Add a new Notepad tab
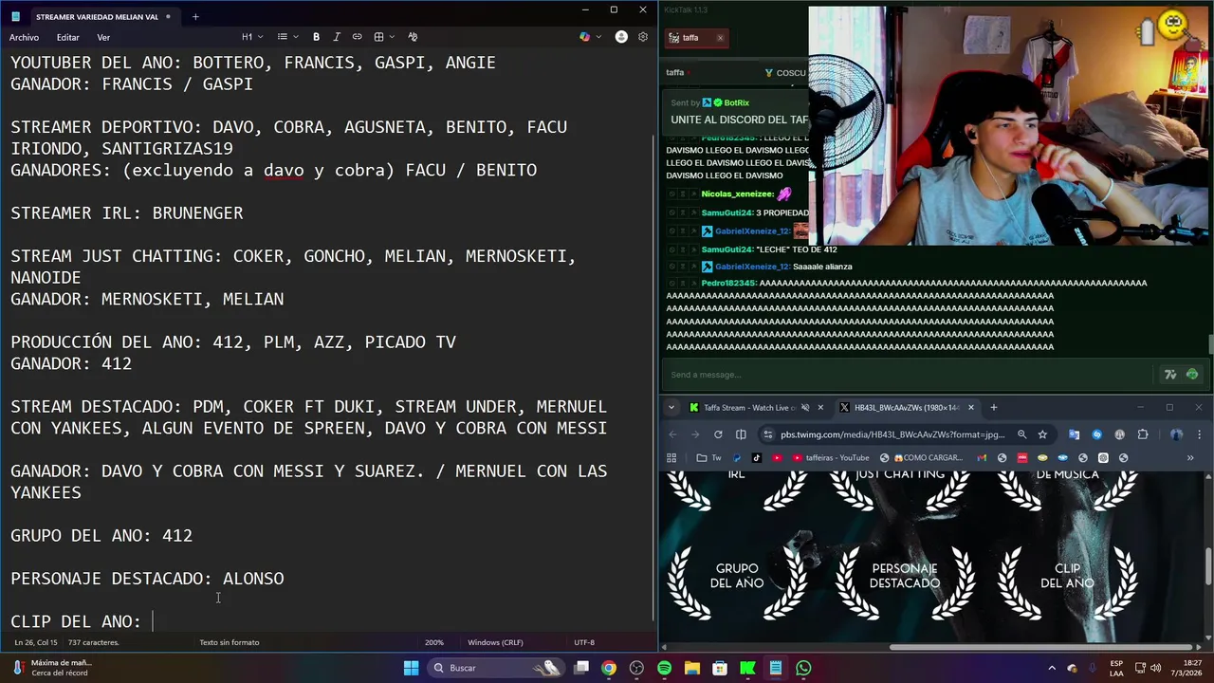The width and height of the screenshot is (1214, 683). pyautogui.click(x=195, y=16)
